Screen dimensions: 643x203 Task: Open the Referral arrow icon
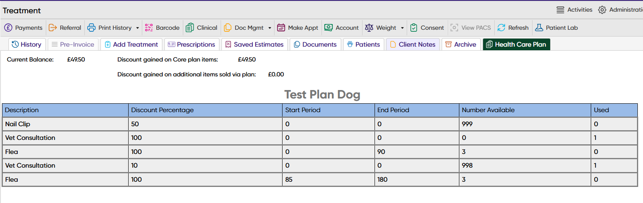pos(53,28)
